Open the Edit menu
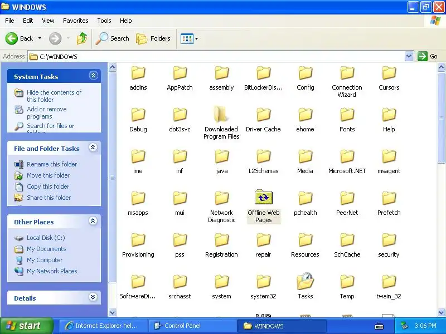The image size is (446, 334). tap(28, 21)
